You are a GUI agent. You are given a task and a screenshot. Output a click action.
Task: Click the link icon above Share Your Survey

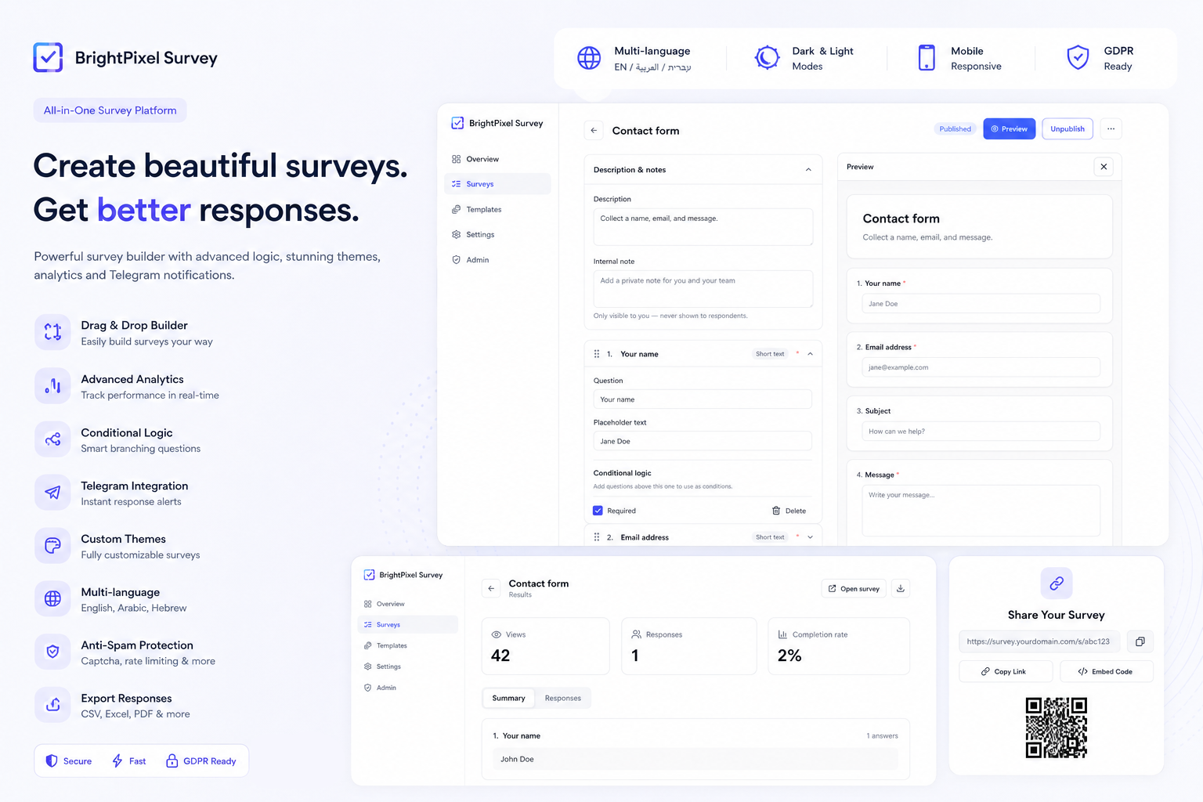[x=1057, y=583]
